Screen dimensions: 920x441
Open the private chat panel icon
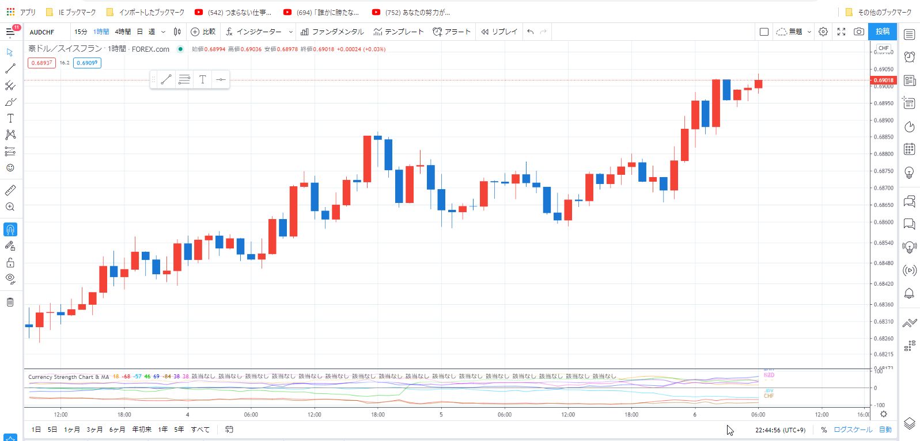click(x=909, y=224)
